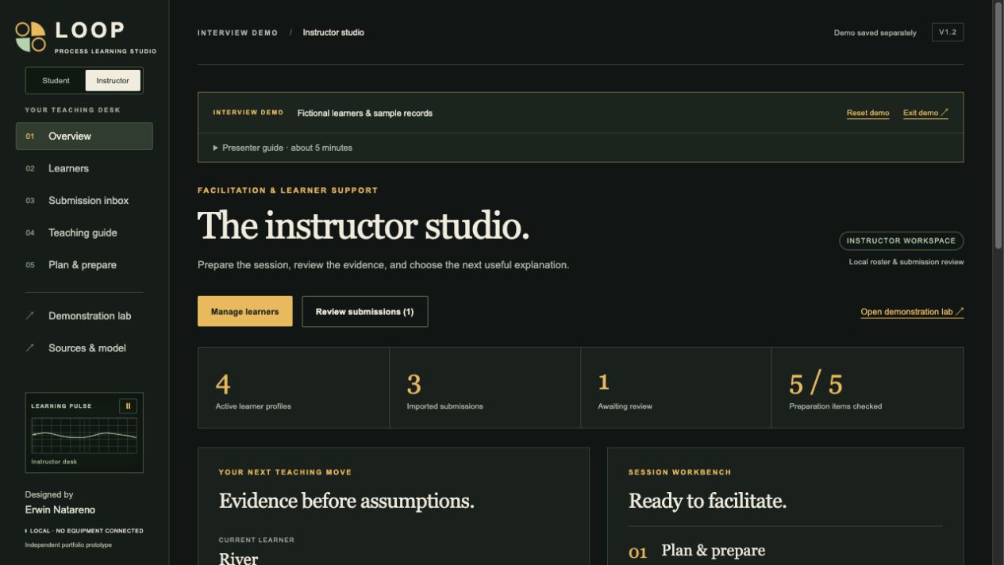Screen dimensions: 1004x565
Task: Select the Instructor mode toggle
Action: pos(113,81)
